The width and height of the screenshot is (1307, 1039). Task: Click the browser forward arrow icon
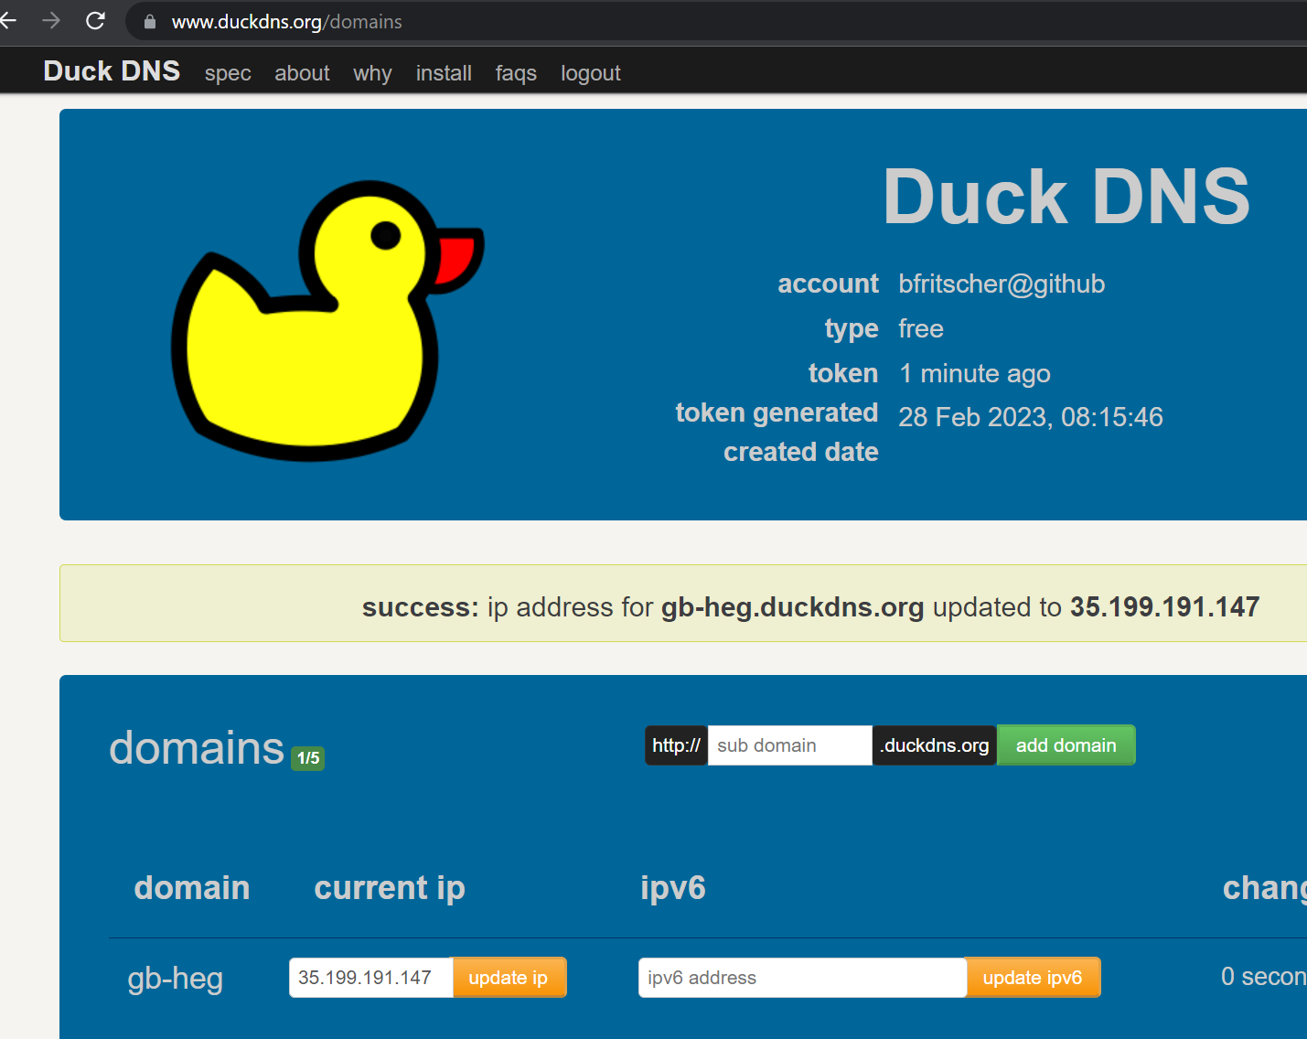coord(51,21)
